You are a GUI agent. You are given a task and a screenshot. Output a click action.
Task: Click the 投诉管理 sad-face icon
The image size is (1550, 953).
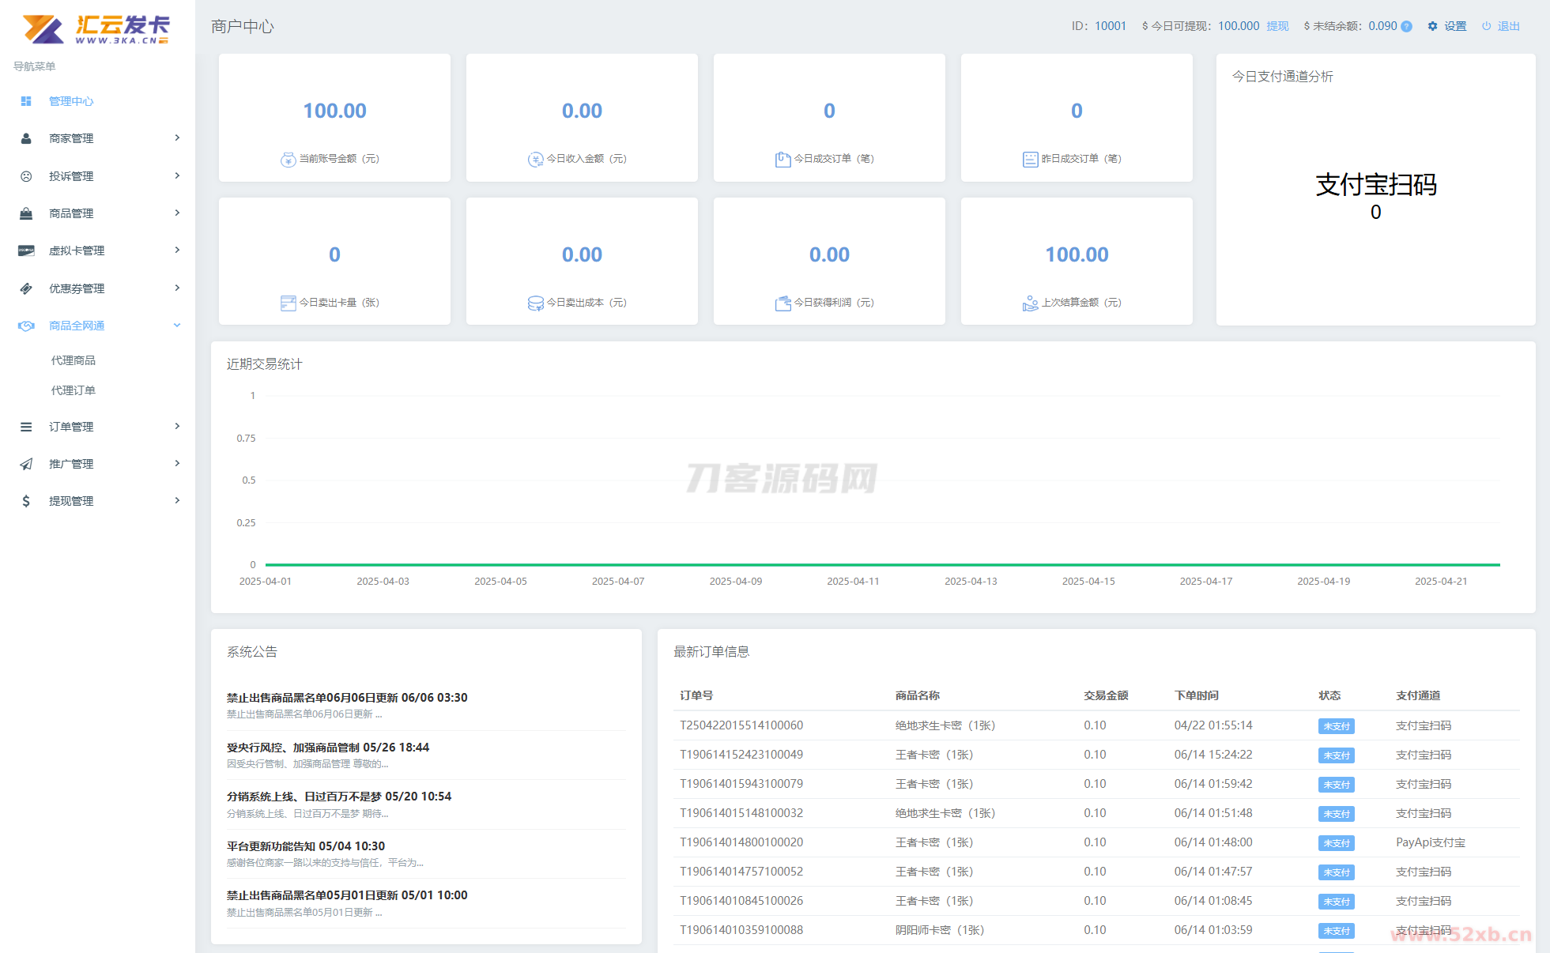coord(26,176)
